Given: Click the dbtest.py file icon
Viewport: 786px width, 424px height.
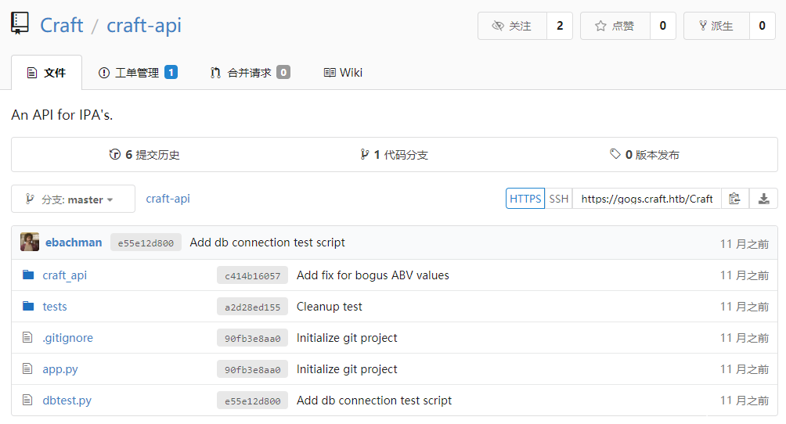Looking at the screenshot, I should click(x=29, y=401).
